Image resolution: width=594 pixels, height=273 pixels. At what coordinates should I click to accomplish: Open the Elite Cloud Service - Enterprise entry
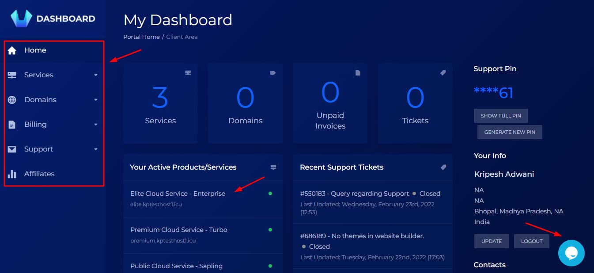[x=178, y=193]
